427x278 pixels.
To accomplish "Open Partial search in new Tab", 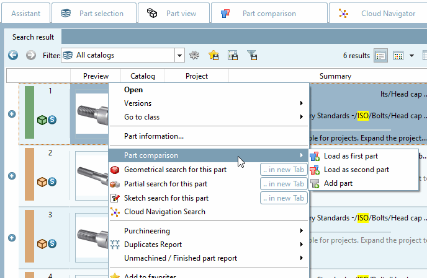I will tap(284, 184).
